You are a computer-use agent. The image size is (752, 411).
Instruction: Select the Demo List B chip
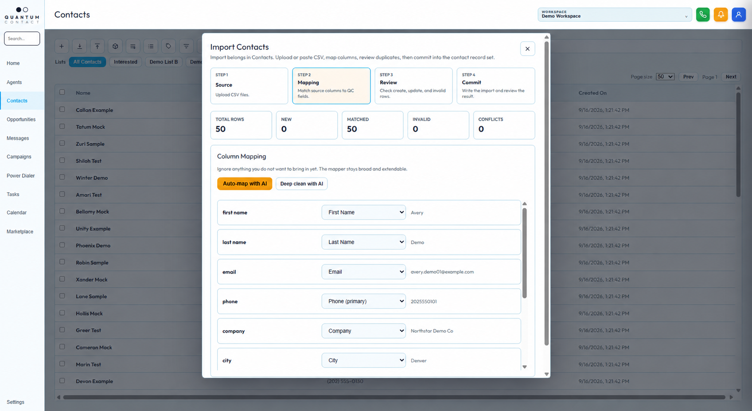click(164, 62)
